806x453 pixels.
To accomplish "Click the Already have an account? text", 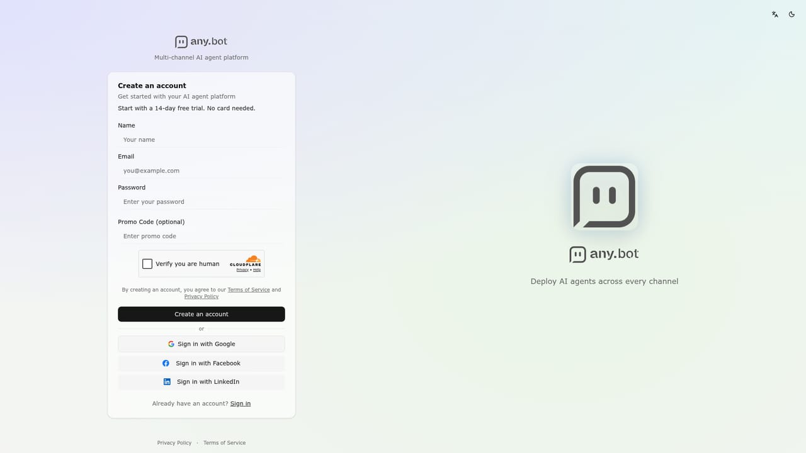I will pyautogui.click(x=190, y=403).
